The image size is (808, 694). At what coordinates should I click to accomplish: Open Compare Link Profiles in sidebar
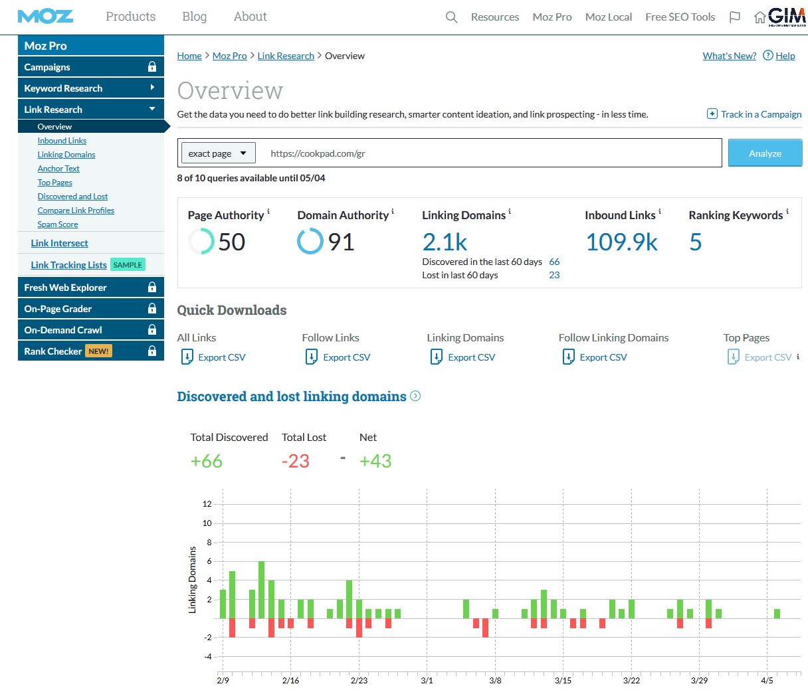(76, 211)
